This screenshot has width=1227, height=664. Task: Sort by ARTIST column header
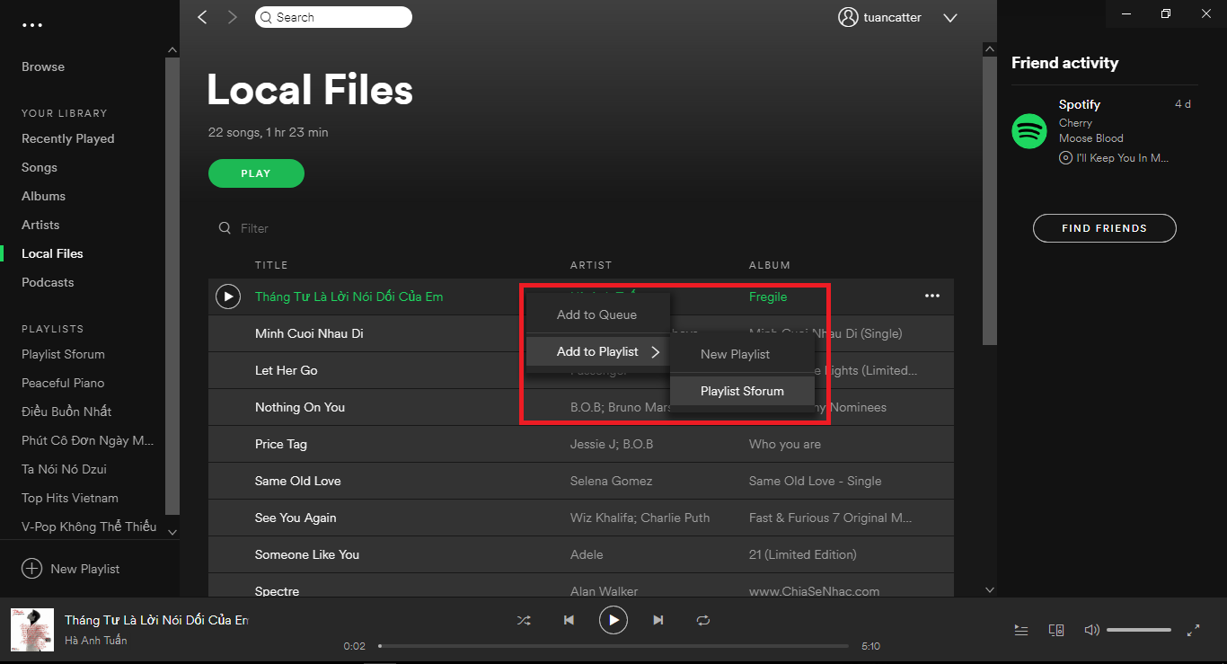click(591, 265)
